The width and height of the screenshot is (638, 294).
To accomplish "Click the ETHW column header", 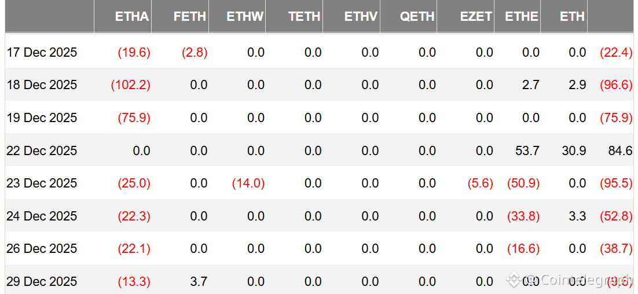I will click(x=245, y=17).
